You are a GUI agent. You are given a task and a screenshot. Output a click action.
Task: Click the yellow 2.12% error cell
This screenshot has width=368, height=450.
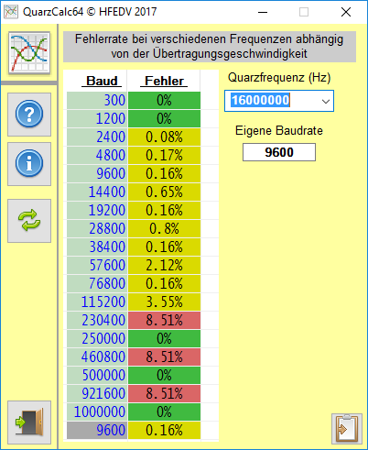point(164,265)
